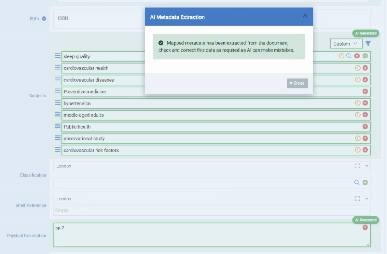Search subject using sleep quality magnifier icon
Image resolution: width=387 pixels, height=254 pixels.
[349, 56]
